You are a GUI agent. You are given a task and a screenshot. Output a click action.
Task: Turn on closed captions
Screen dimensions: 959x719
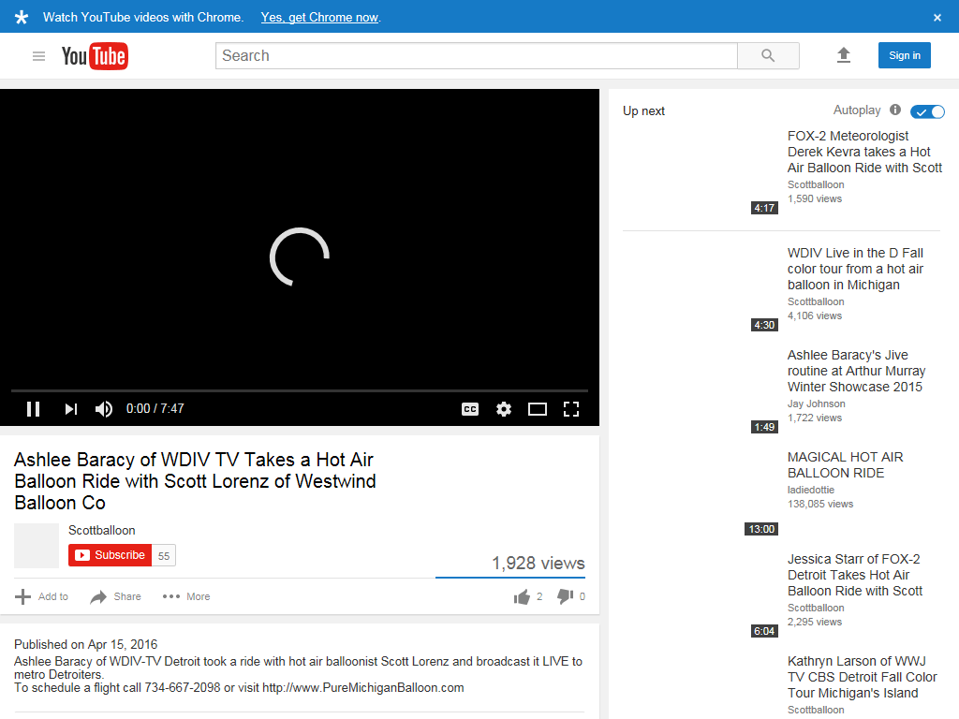click(x=470, y=409)
